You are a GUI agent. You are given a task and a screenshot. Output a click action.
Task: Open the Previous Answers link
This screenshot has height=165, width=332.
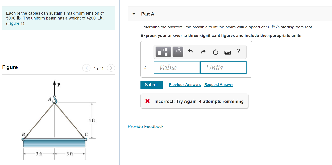184,85
